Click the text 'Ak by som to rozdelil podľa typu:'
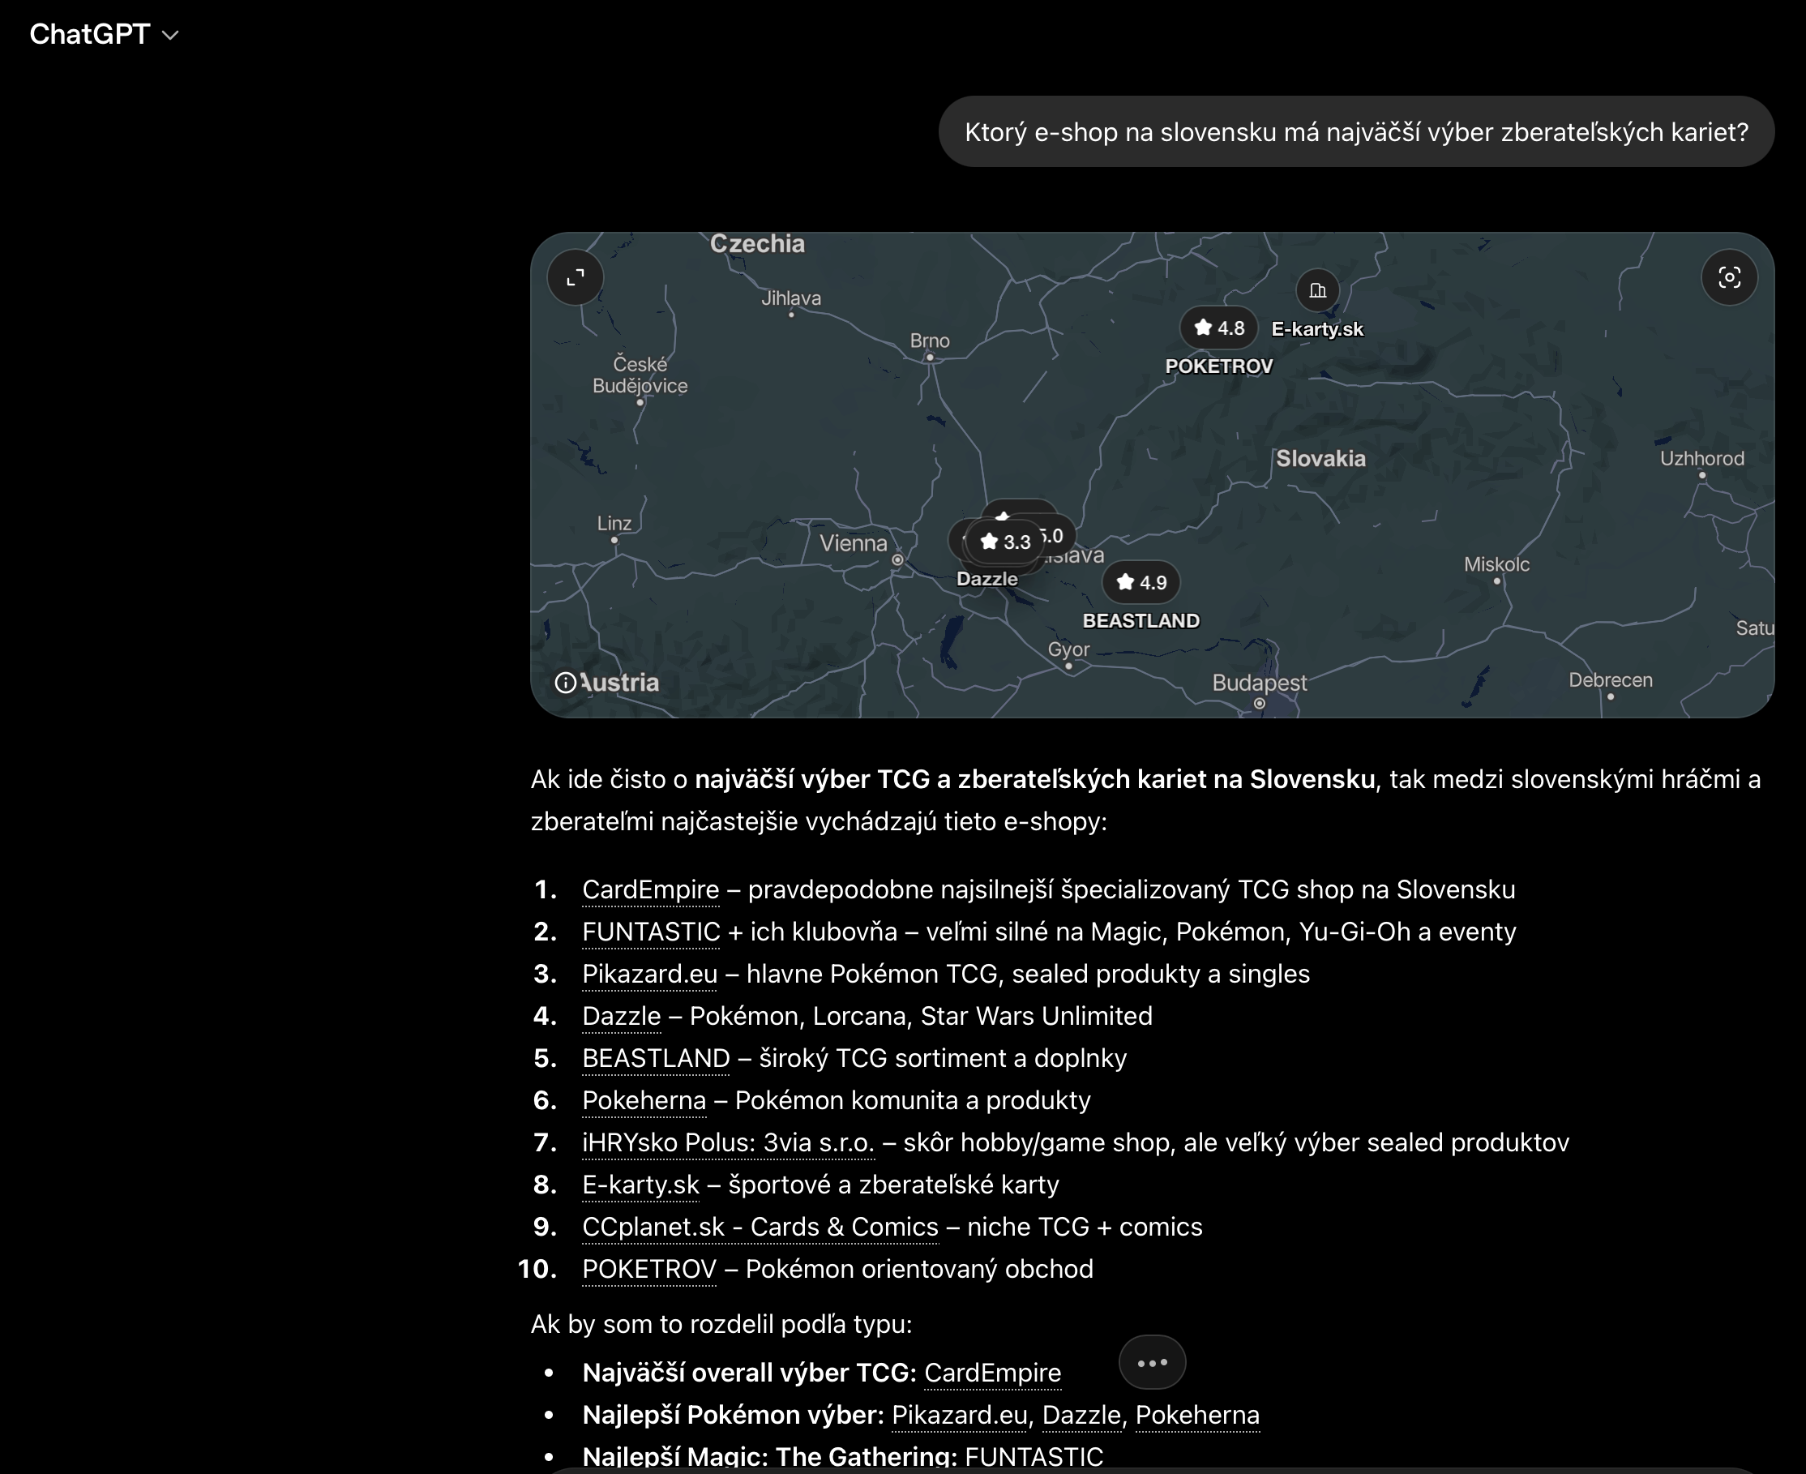 [721, 1324]
